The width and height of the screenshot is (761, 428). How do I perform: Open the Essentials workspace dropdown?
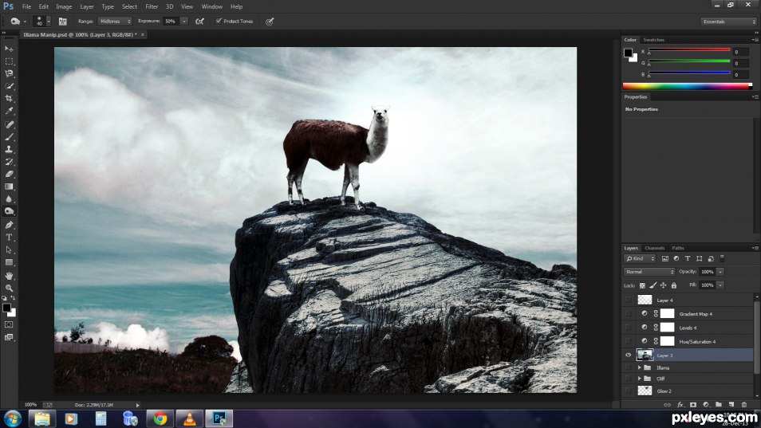tap(728, 22)
